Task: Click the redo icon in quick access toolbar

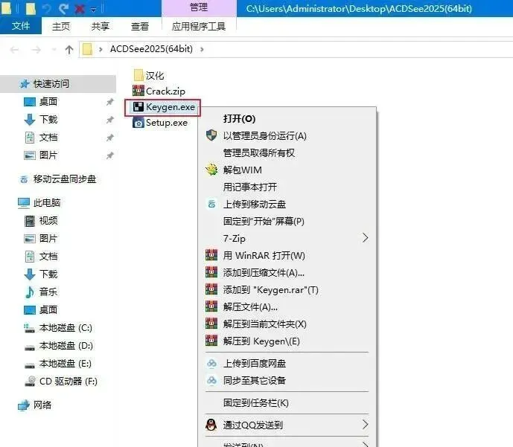Action: tap(63, 8)
